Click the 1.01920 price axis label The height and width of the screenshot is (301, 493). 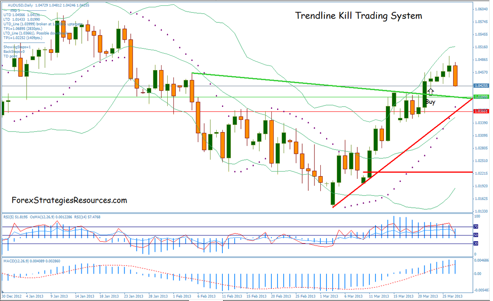coord(481,186)
